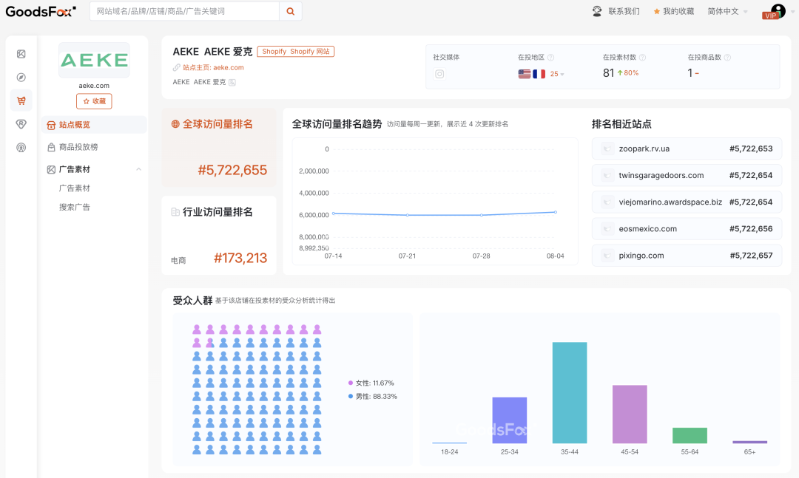Click the GoodsFox logo
The height and width of the screenshot is (478, 799).
click(x=40, y=11)
